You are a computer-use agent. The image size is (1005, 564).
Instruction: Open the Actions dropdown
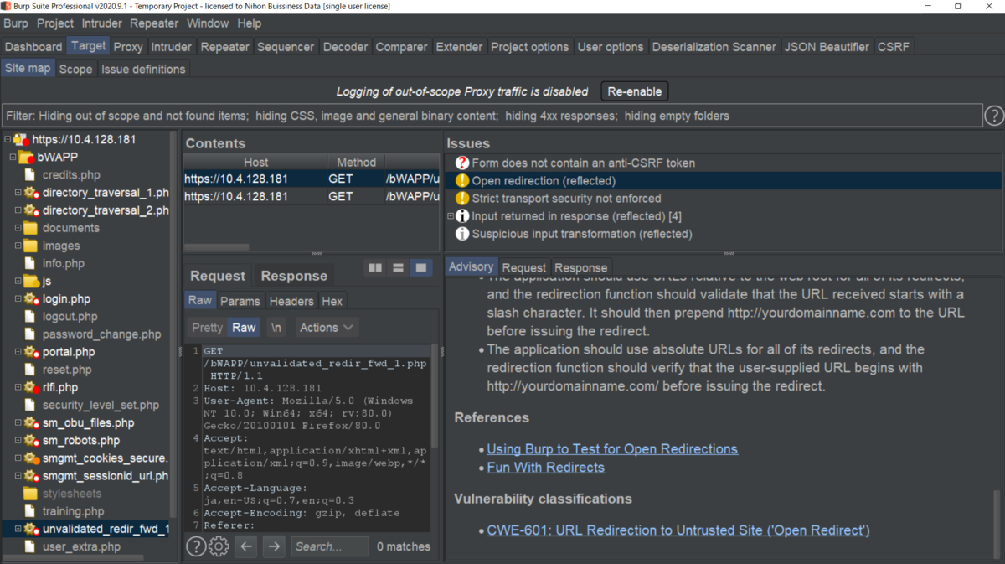tap(327, 328)
